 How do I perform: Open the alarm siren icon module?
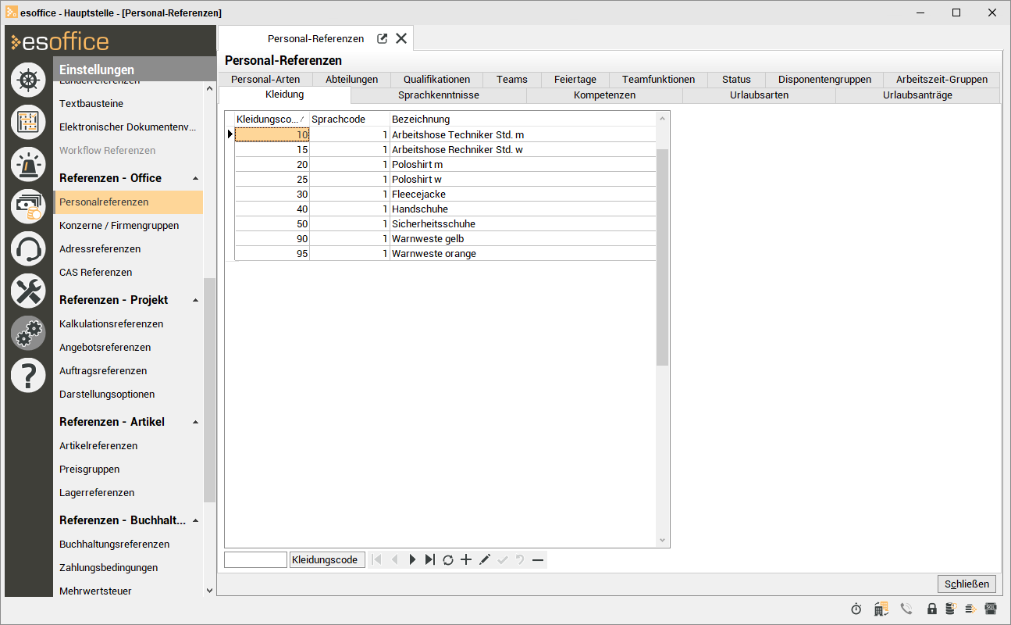pos(28,164)
